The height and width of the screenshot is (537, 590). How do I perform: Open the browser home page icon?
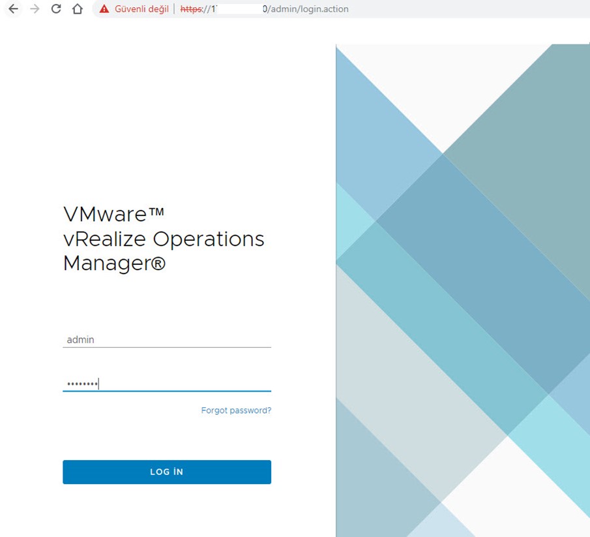pyautogui.click(x=78, y=8)
